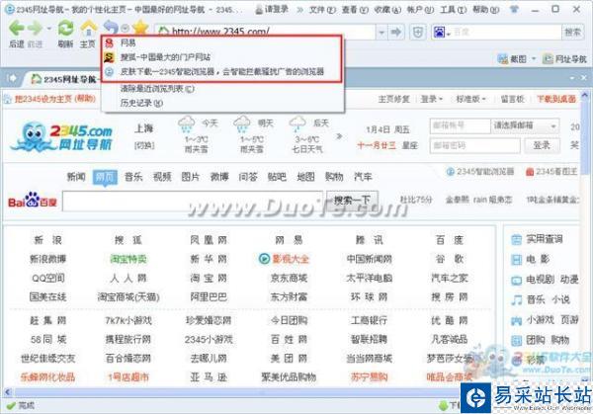
Task: Click 2345看图王 promo link
Action: click(551, 172)
